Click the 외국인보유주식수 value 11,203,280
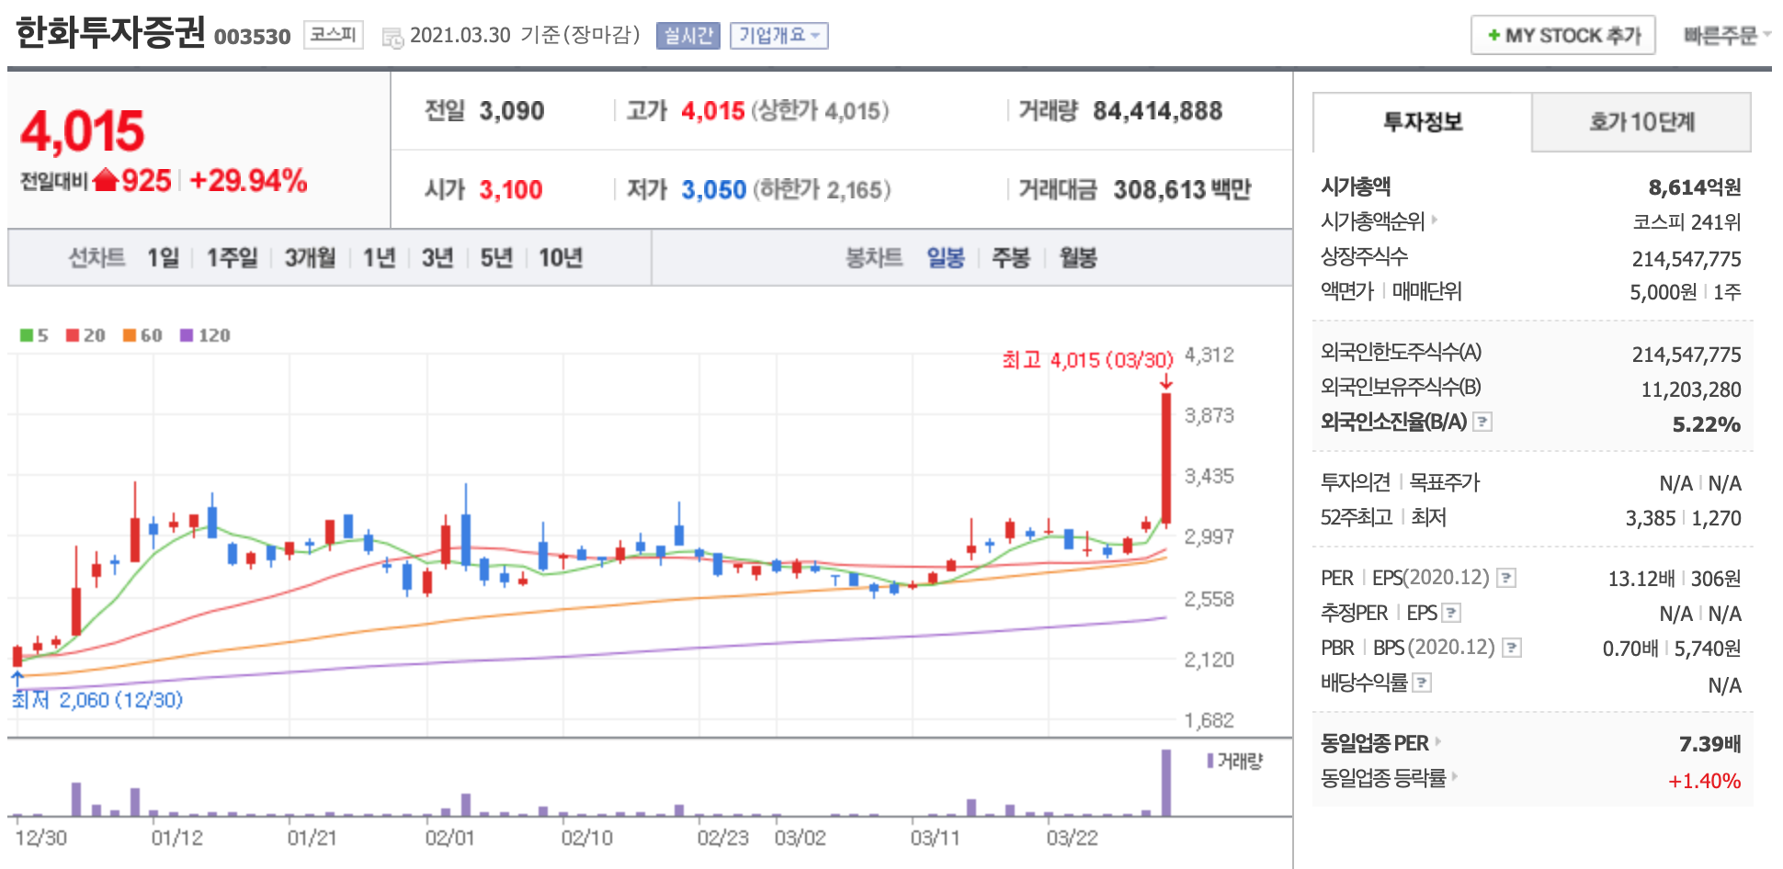 [1691, 389]
